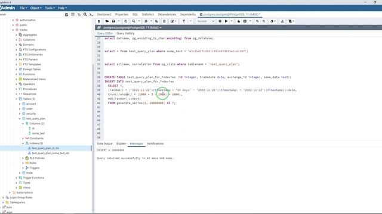Screen dimensions: 382x214
Task: Switch to the Dependents tab
Action: tap(188, 14)
